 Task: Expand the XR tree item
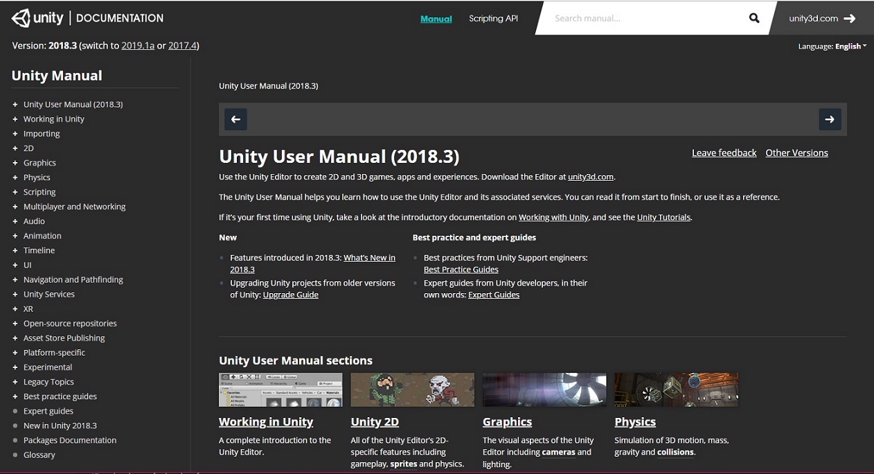click(x=15, y=308)
